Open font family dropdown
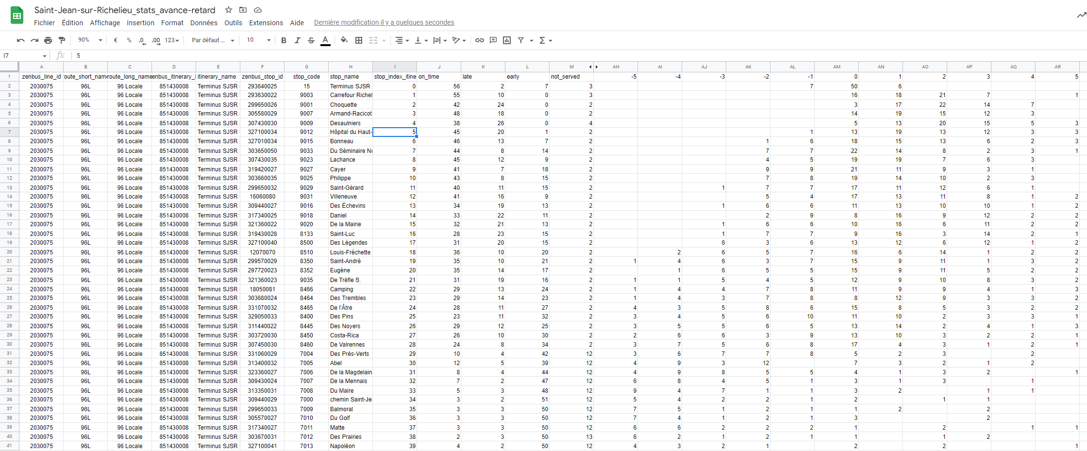Image resolution: width=1087 pixels, height=451 pixels. pyautogui.click(x=213, y=40)
